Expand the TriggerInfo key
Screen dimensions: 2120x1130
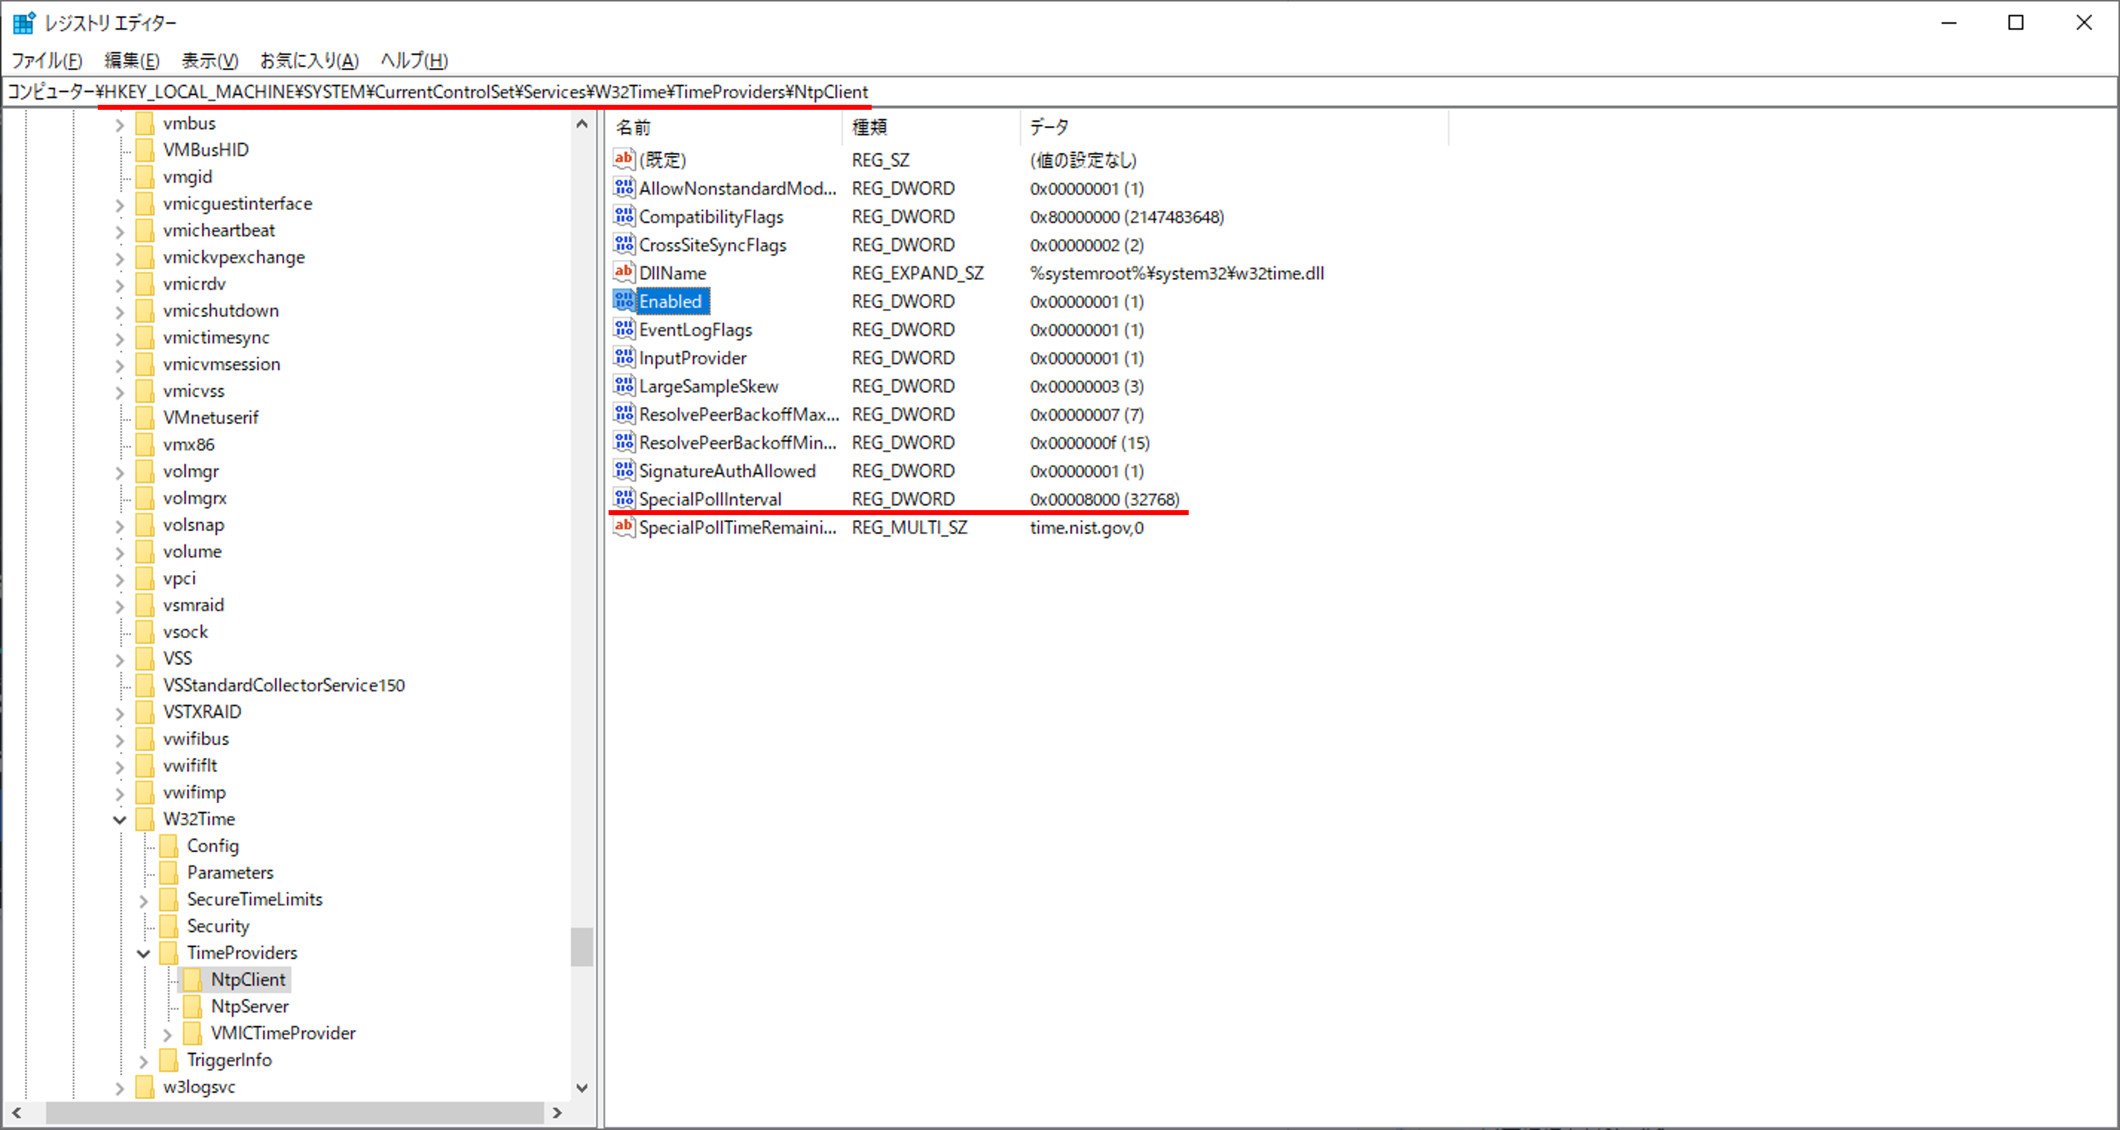144,1061
